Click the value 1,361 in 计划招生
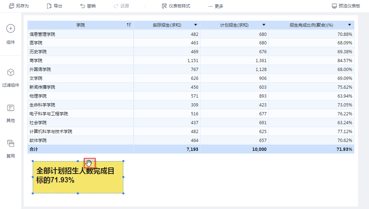369x209 pixels. pyautogui.click(x=261, y=61)
